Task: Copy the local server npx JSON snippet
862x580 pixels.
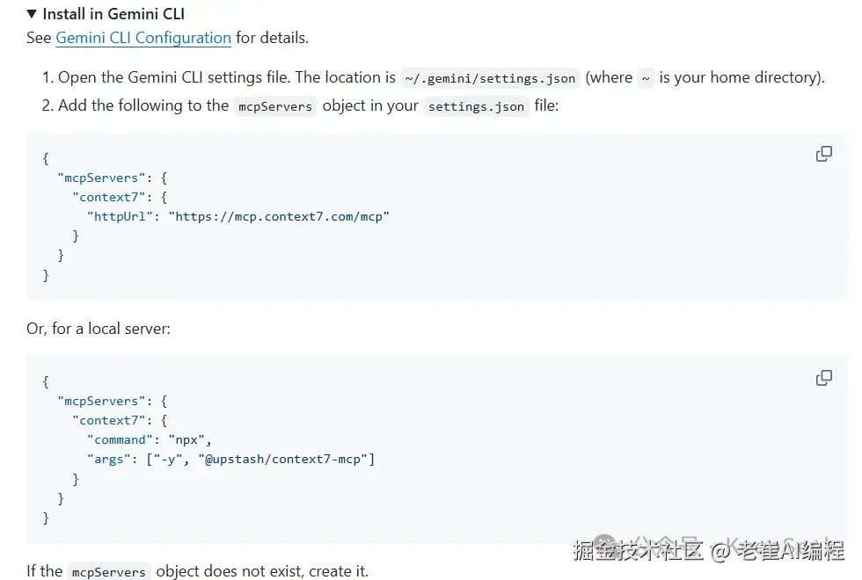Action: pyautogui.click(x=823, y=378)
